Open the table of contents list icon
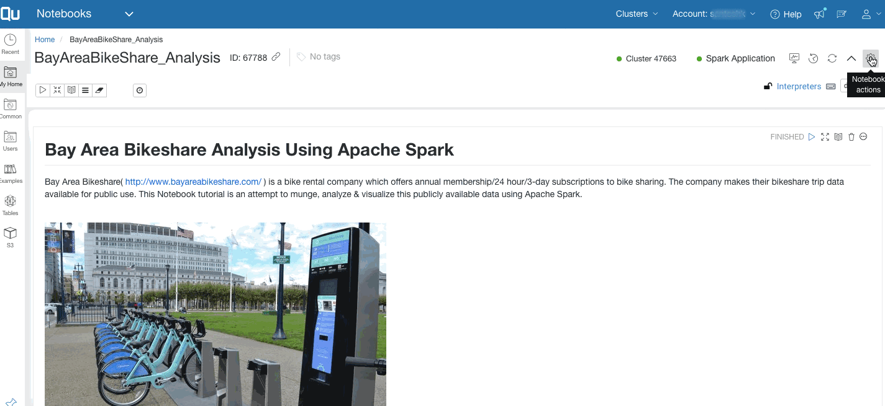Image resolution: width=885 pixels, height=406 pixels. click(86, 90)
